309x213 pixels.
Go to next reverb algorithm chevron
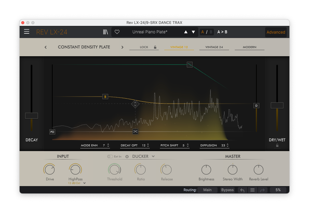[x=122, y=47]
